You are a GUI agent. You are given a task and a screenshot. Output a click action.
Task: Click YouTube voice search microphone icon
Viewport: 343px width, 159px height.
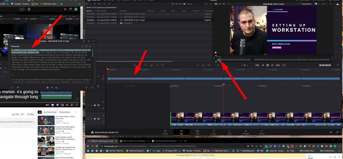(28, 9)
